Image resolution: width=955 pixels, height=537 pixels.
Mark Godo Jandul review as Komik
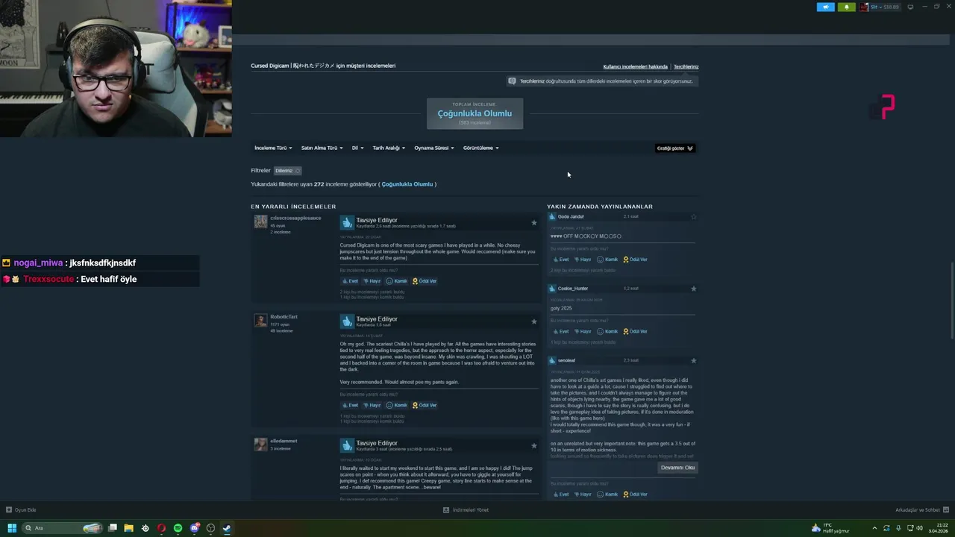607,260
